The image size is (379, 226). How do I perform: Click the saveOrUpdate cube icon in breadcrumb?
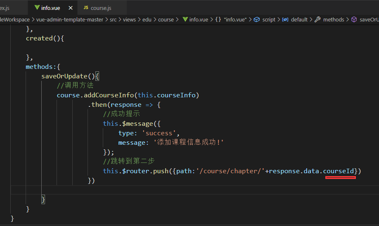(x=354, y=19)
